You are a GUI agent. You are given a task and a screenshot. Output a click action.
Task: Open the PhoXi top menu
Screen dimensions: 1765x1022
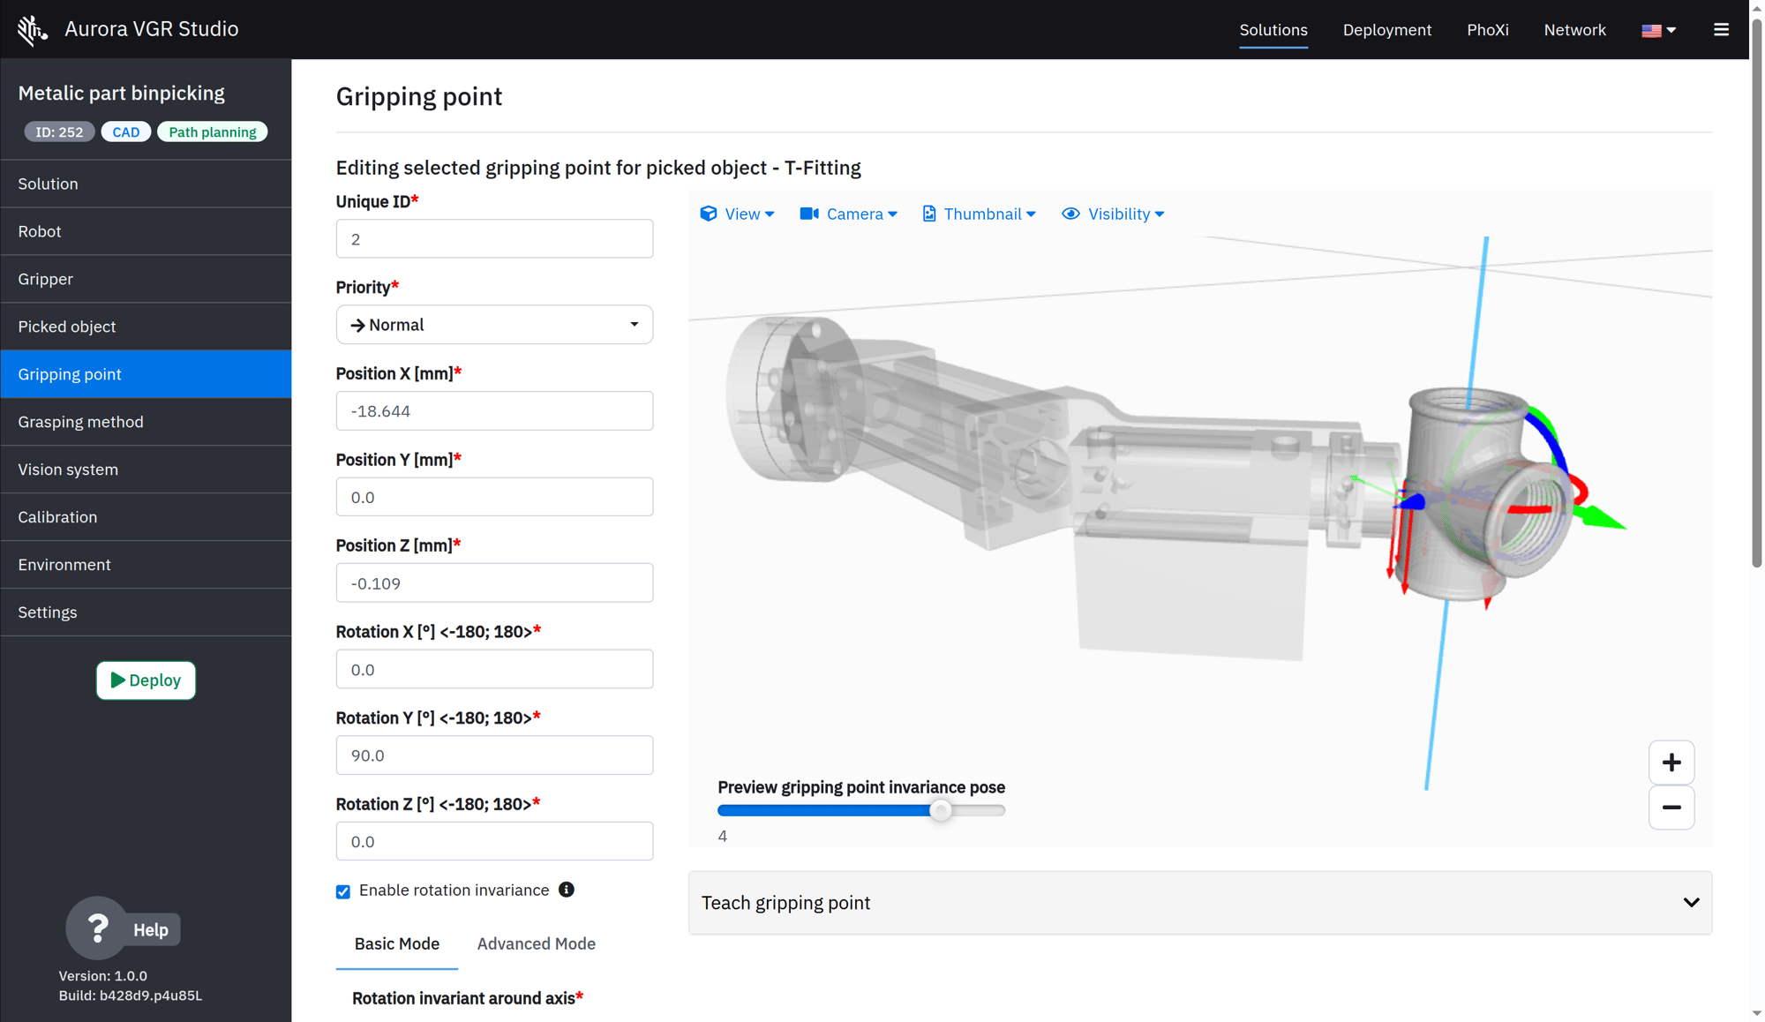click(x=1488, y=30)
